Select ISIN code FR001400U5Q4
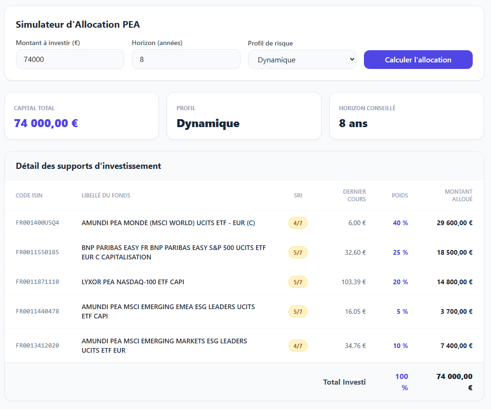The height and width of the screenshot is (409, 491). 38,223
